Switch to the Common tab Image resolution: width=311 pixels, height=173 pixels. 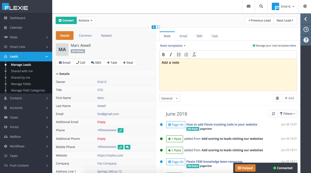pyautogui.click(x=85, y=36)
